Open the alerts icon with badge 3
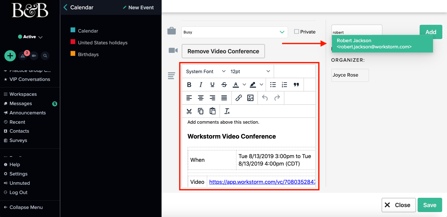Screen dimensions: 447x217 point(23,56)
